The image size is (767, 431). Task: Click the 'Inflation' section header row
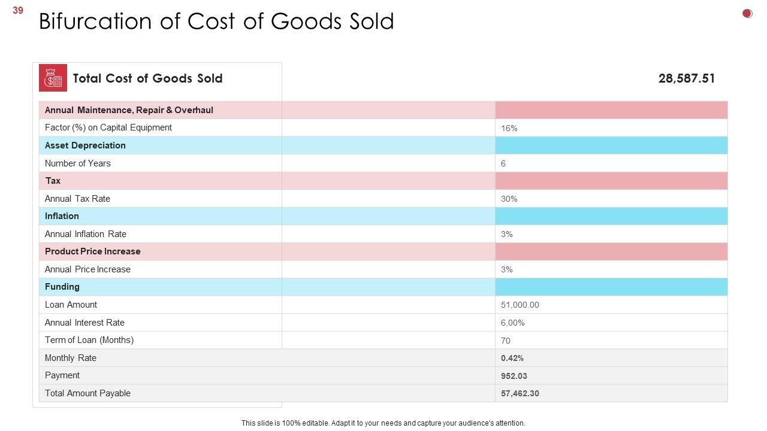tap(62, 216)
